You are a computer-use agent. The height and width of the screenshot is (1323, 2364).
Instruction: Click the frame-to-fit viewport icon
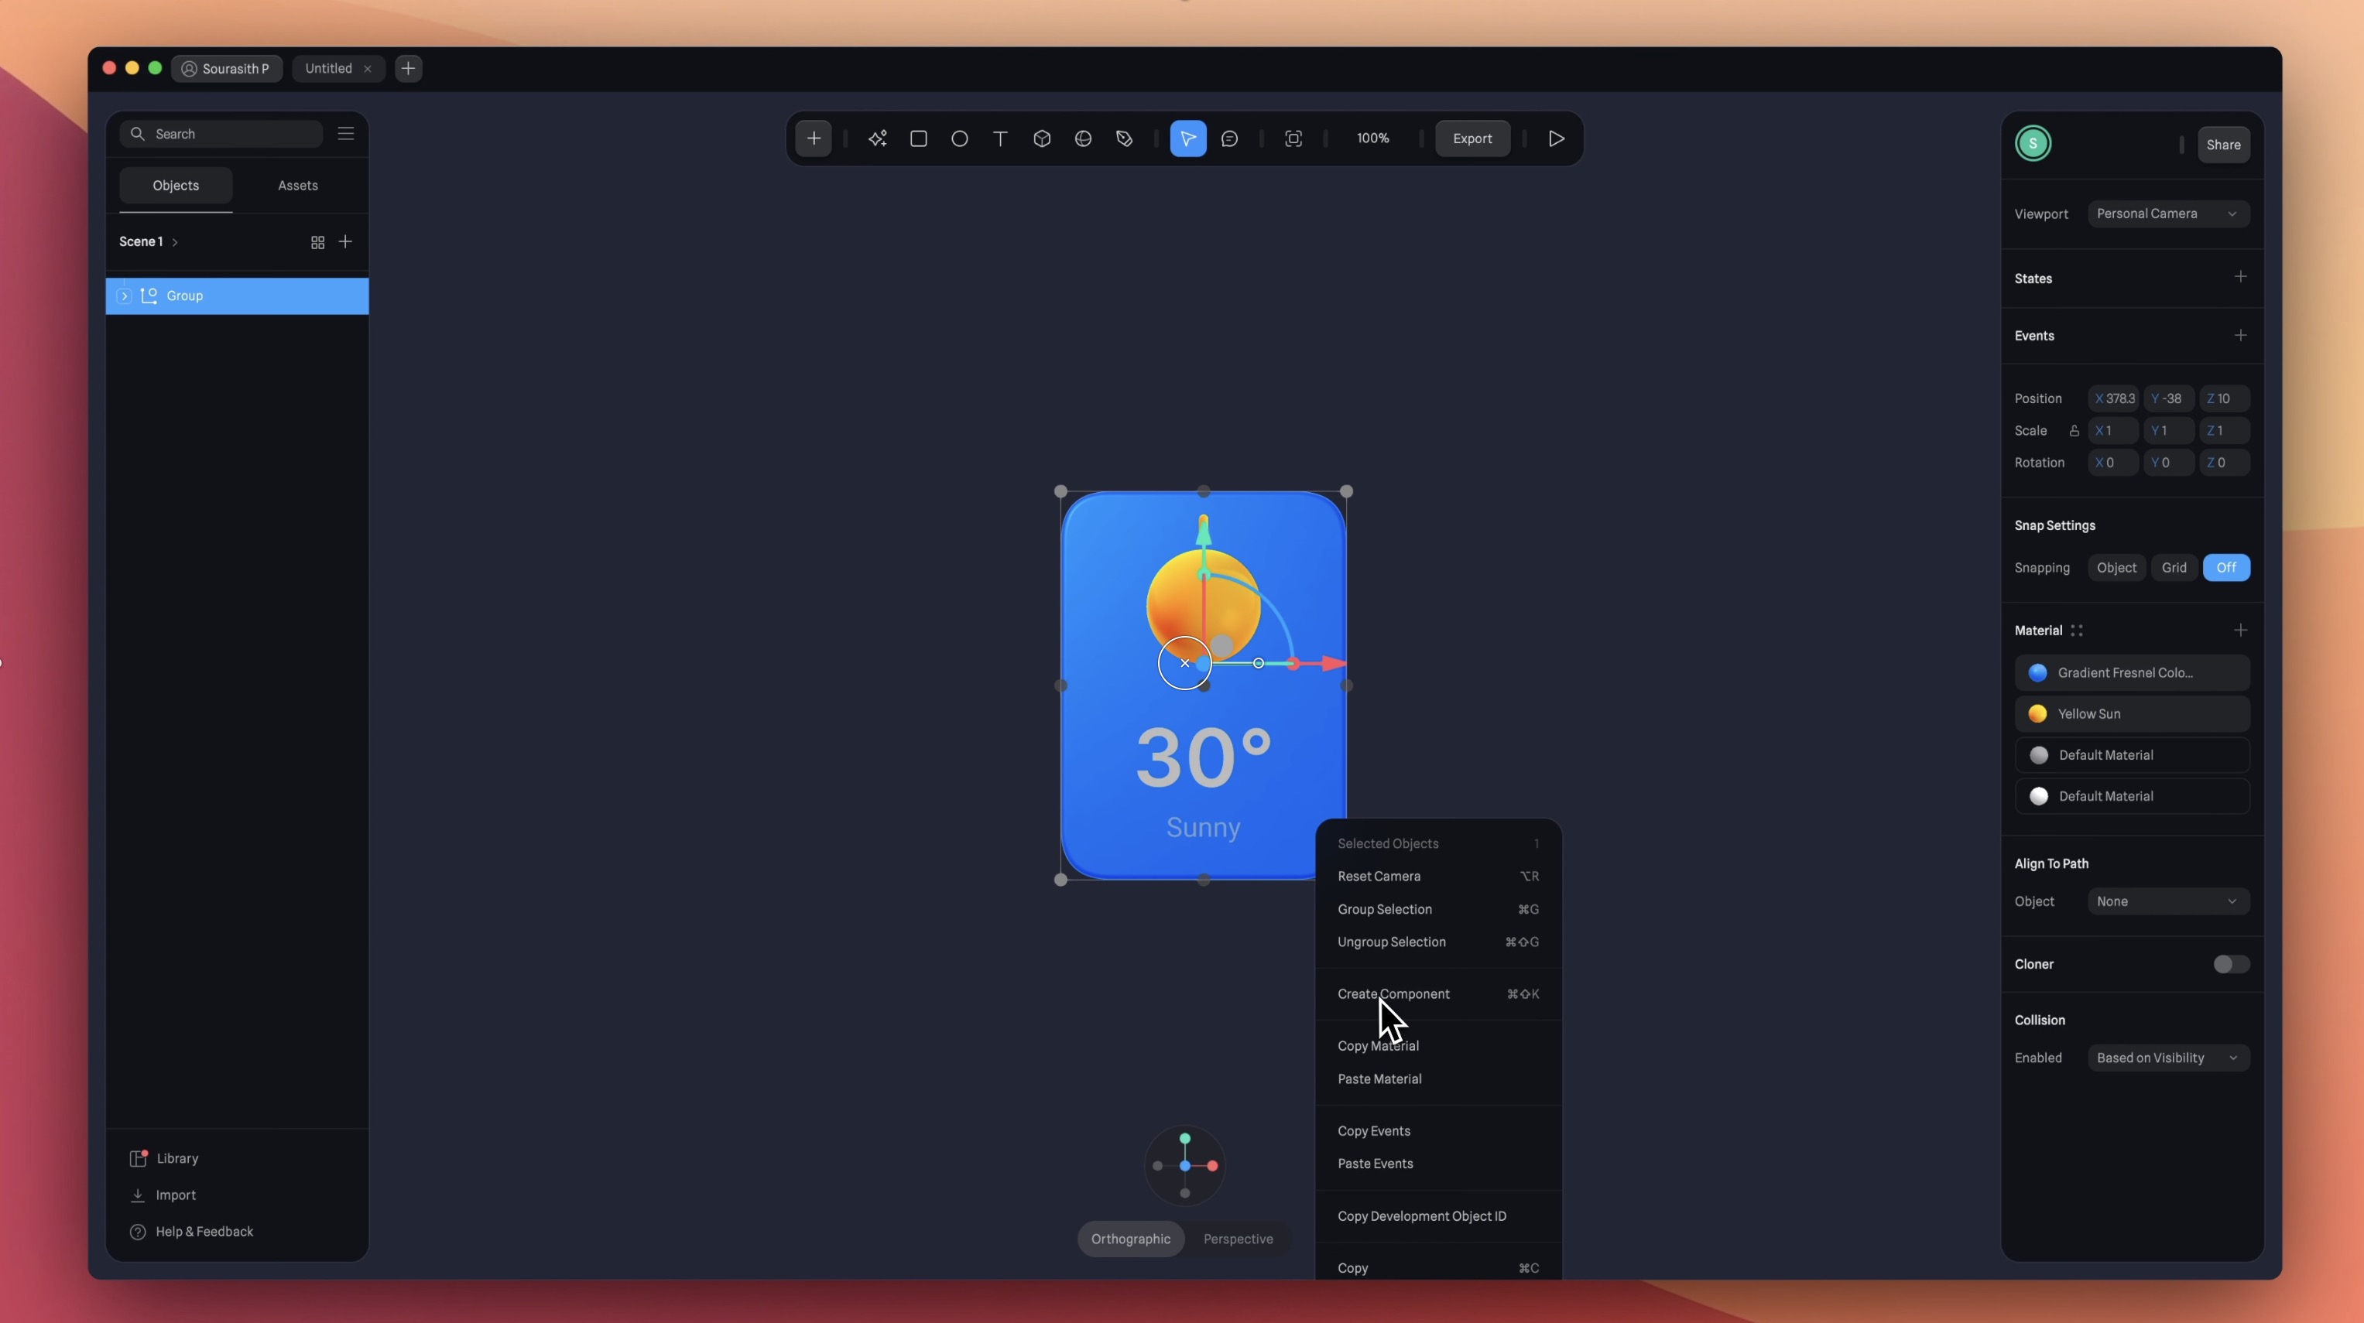point(1293,138)
